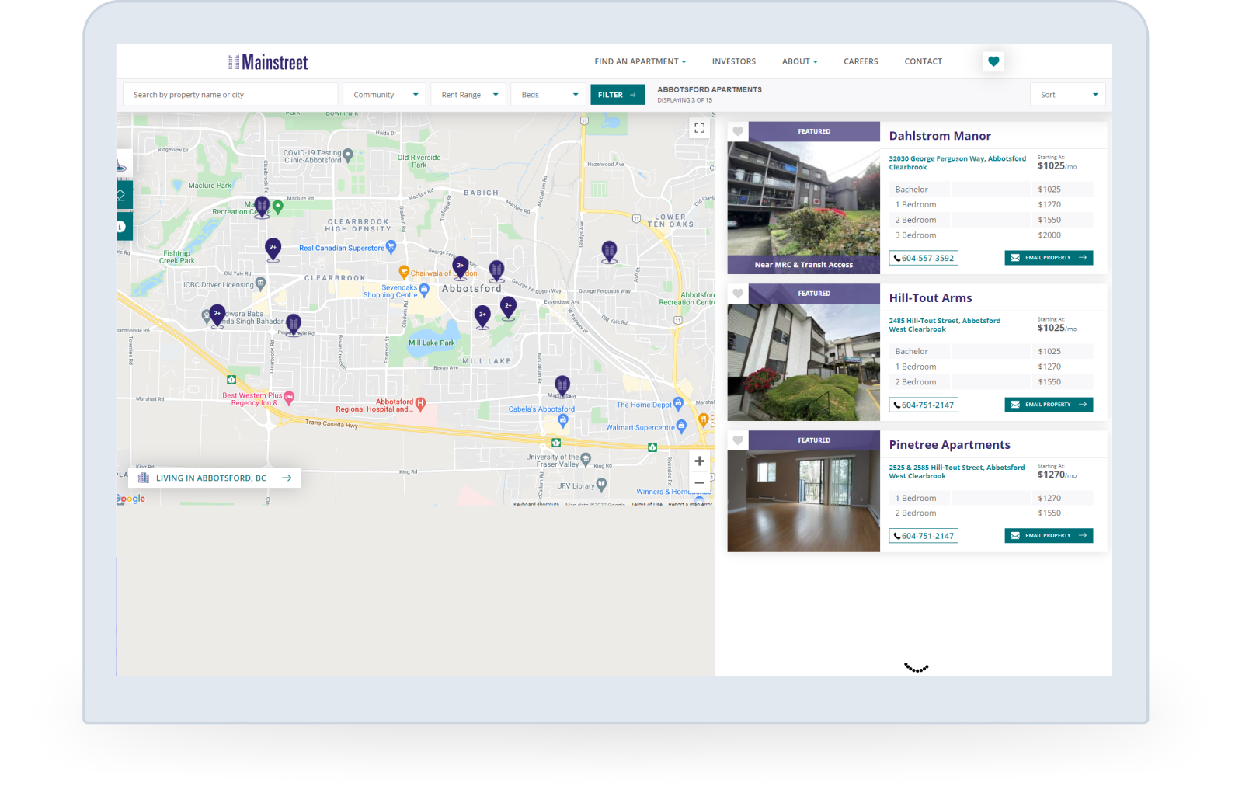
Task: Select Pinetree Apartments 2 Bedroom row
Action: pos(991,513)
